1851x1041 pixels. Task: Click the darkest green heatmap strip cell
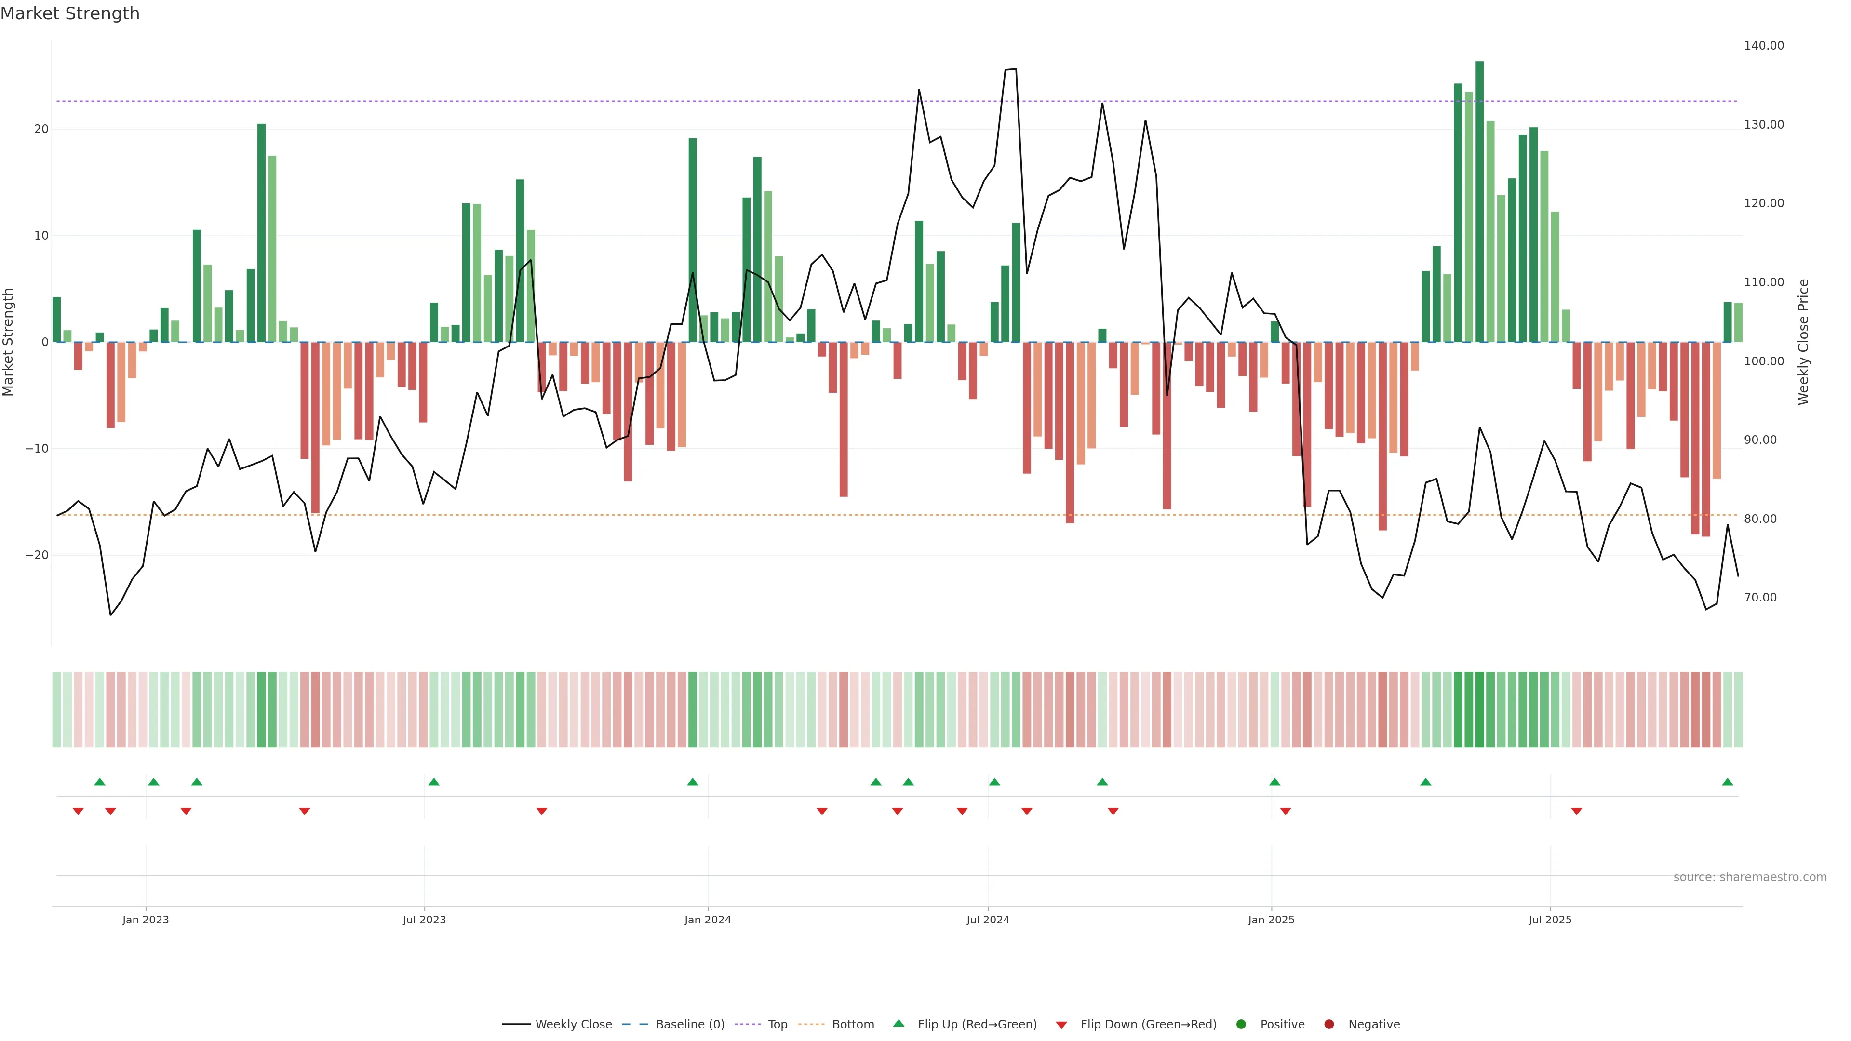1479,709
